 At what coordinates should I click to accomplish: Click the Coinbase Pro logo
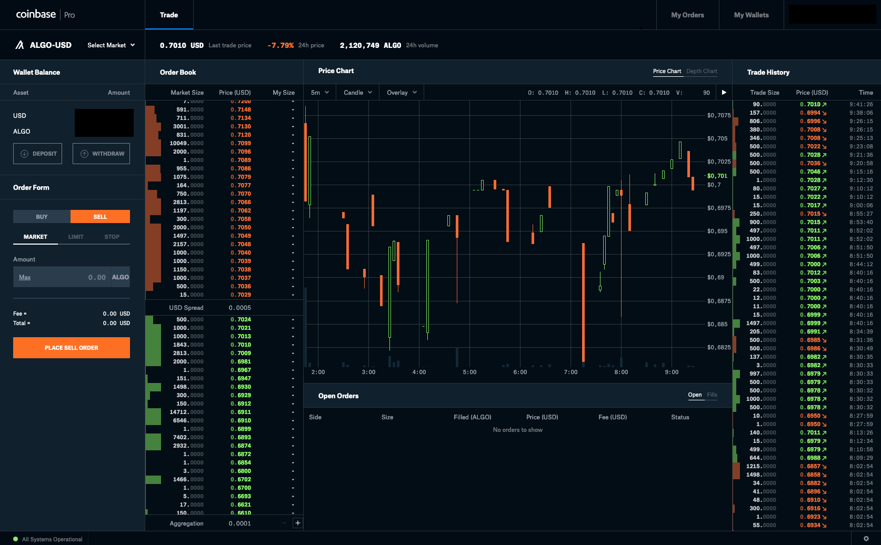45,14
